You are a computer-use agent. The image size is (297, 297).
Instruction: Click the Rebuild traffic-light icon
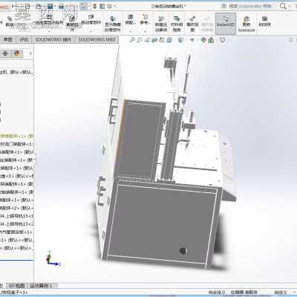coord(95,6)
